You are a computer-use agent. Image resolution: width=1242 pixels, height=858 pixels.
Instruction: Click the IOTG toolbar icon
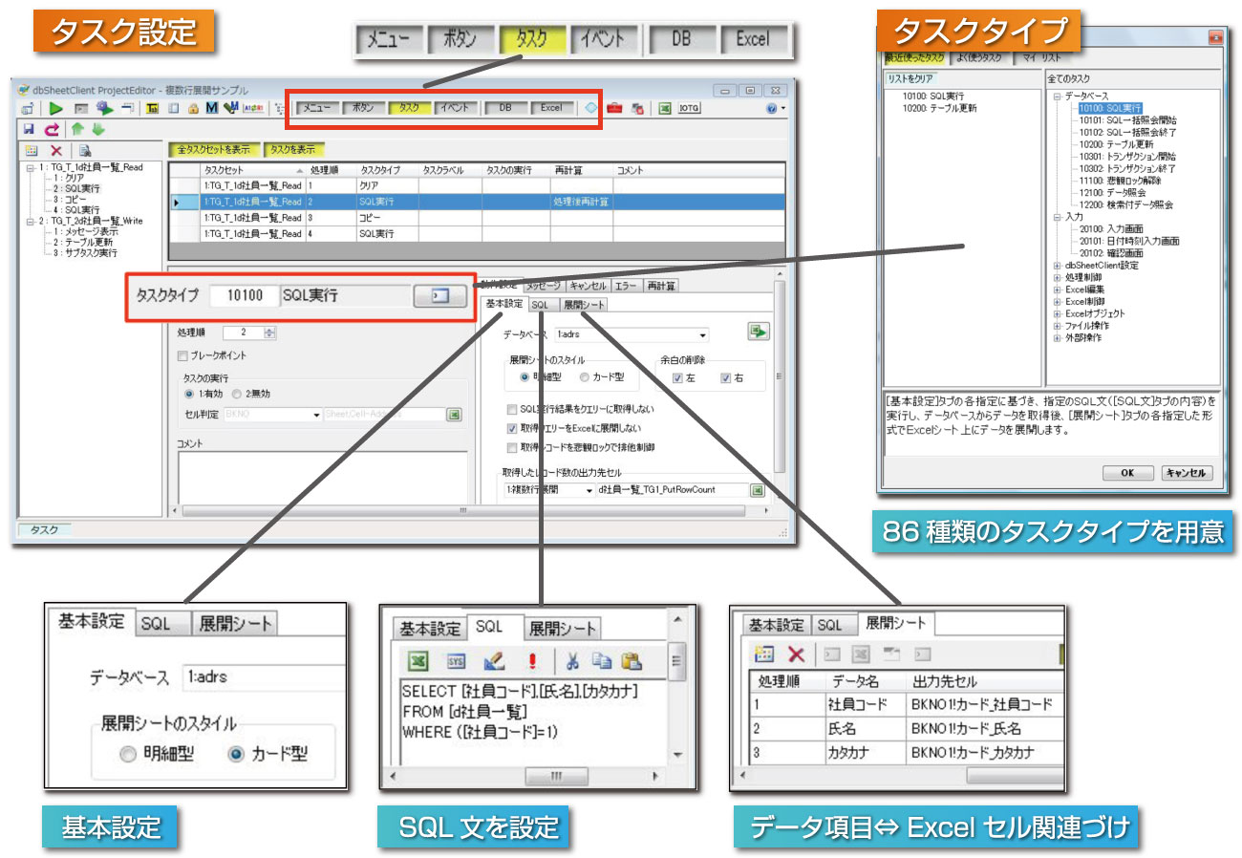tap(689, 108)
